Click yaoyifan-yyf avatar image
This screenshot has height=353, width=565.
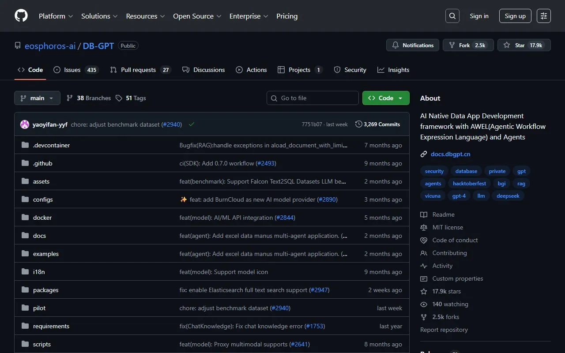tap(25, 124)
